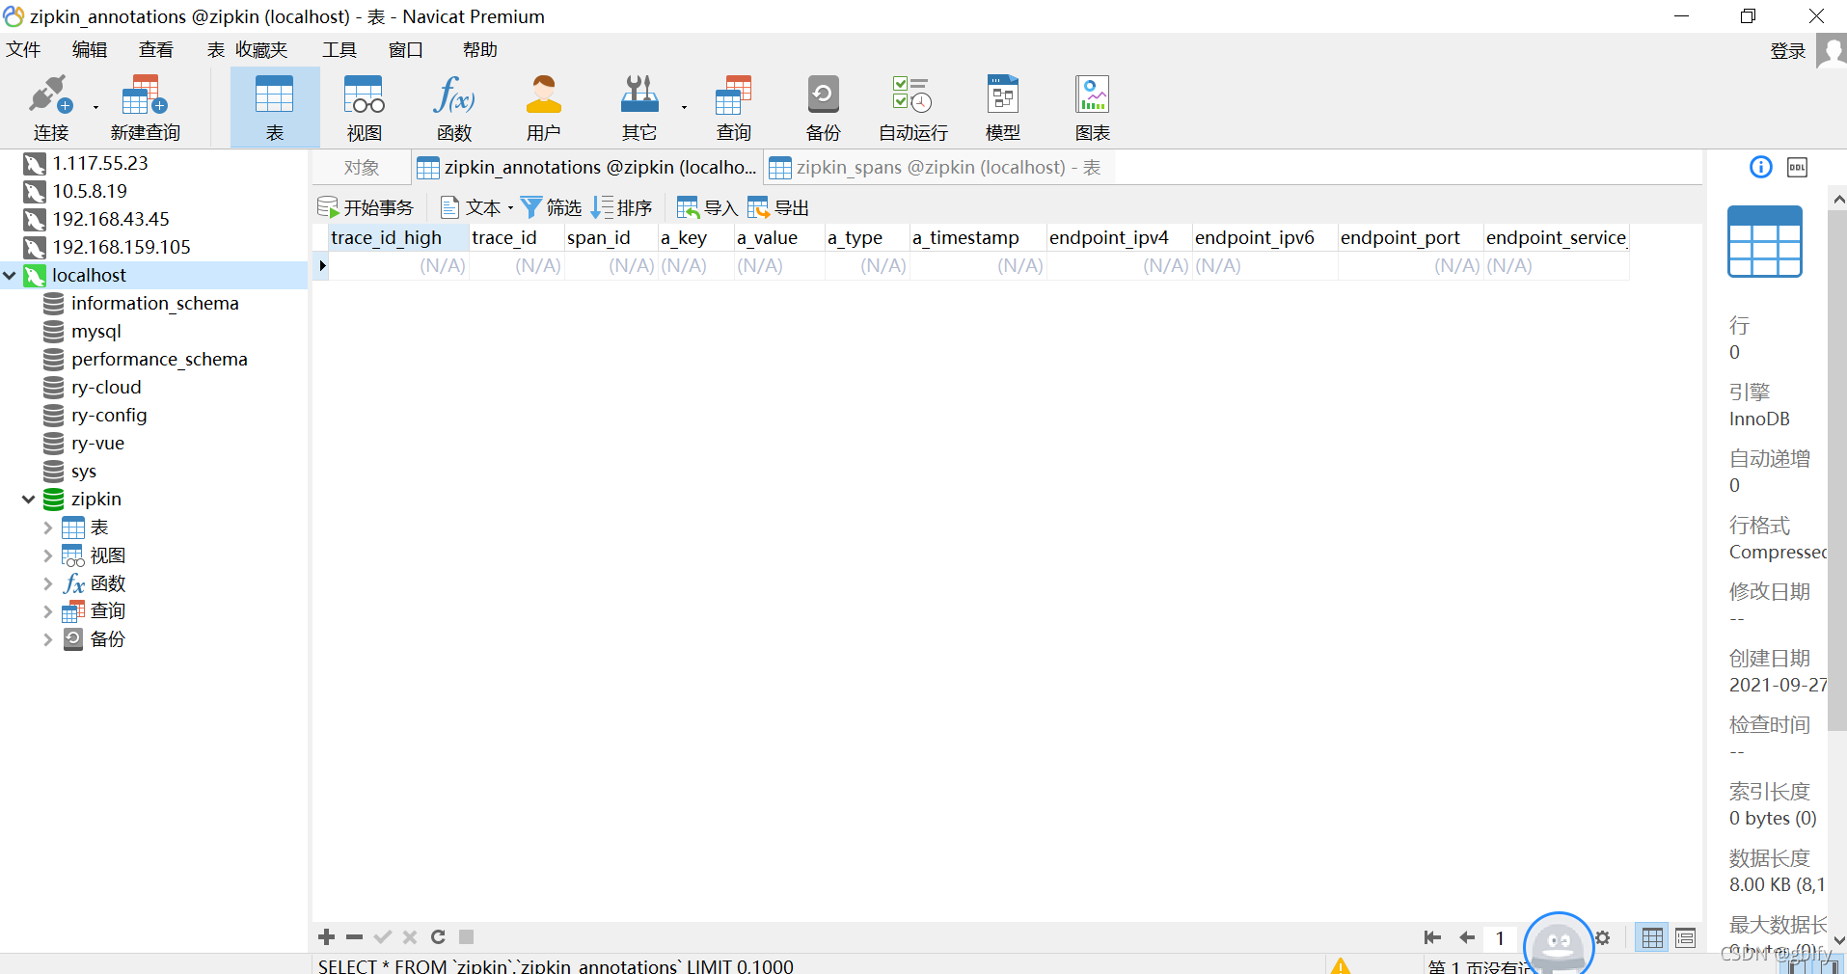Expand the Tables node under zipkin

pos(47,528)
